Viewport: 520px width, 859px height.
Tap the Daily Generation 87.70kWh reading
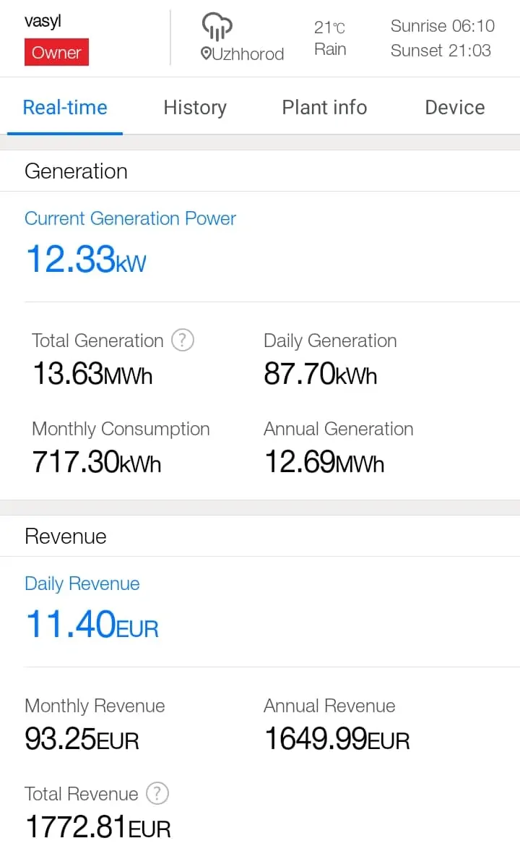tap(320, 375)
